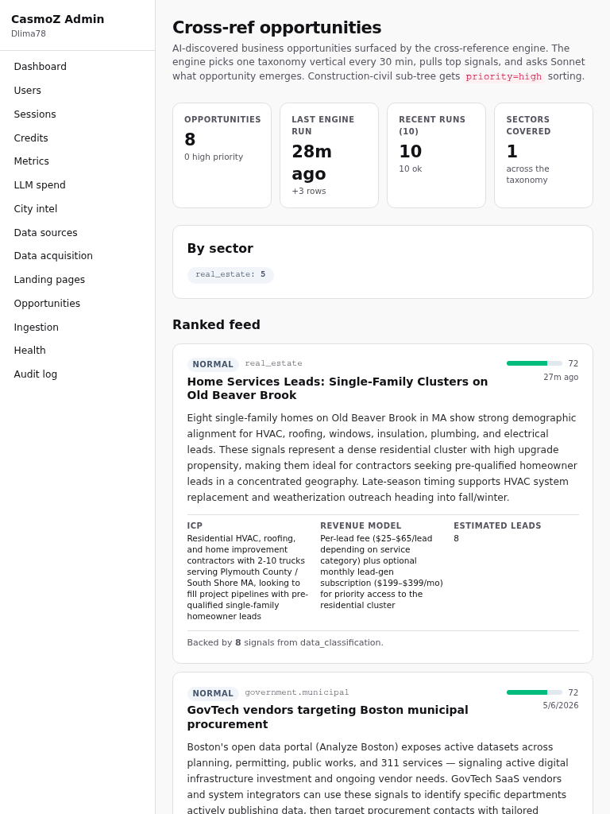This screenshot has height=814, width=610.
Task: Open City intel section
Action: [35, 209]
